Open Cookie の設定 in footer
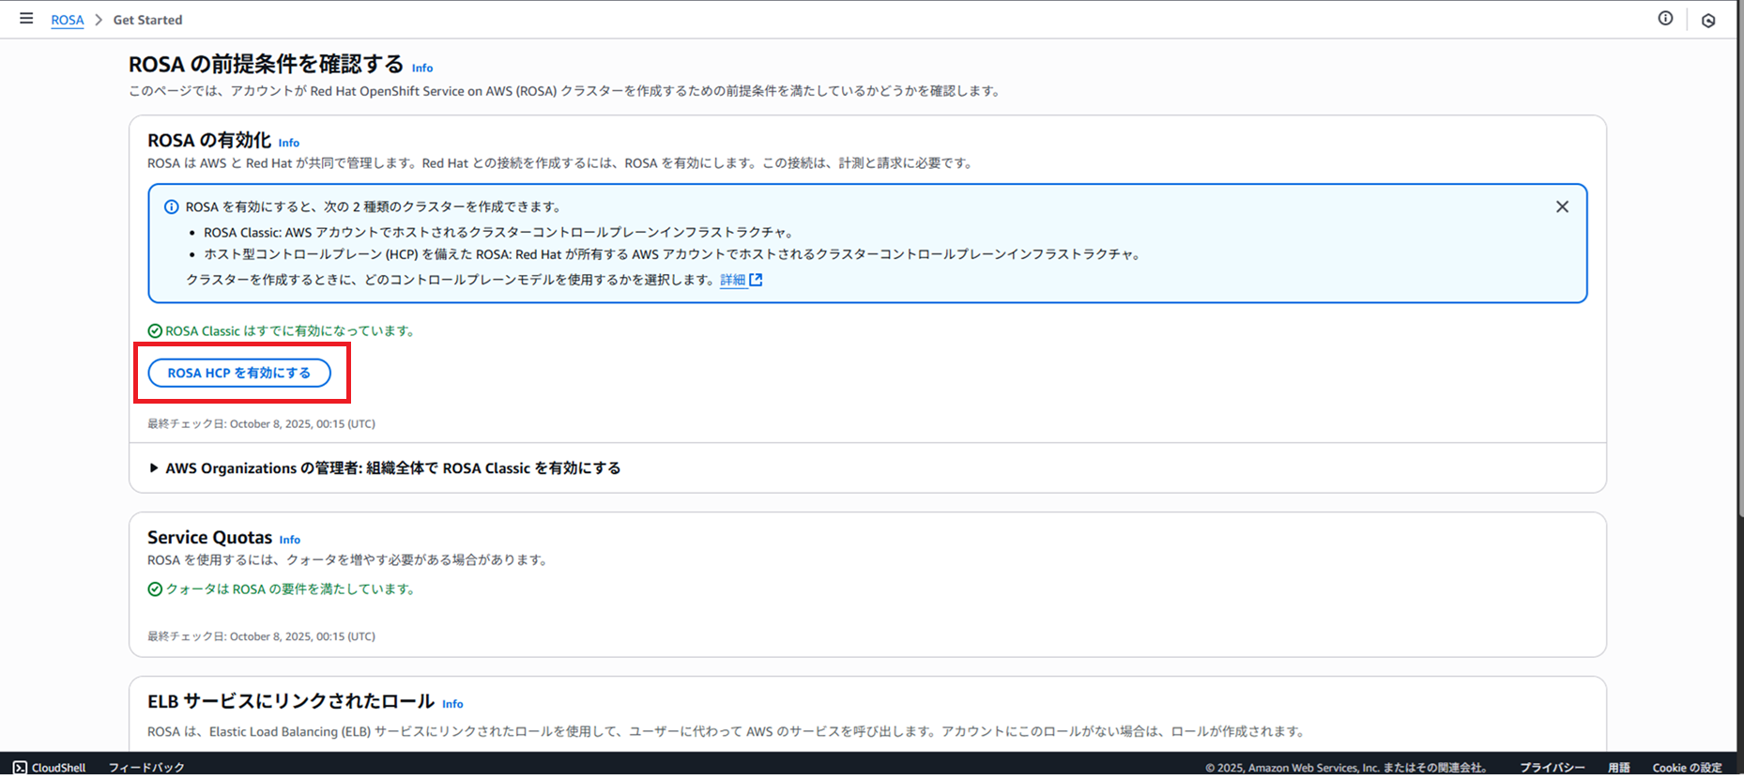 pyautogui.click(x=1687, y=767)
